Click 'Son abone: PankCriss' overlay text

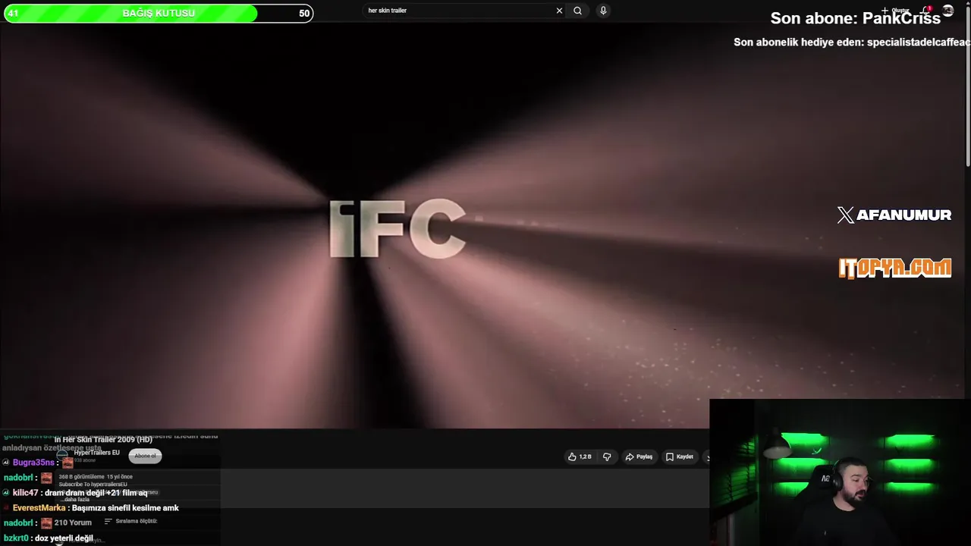pyautogui.click(x=855, y=18)
